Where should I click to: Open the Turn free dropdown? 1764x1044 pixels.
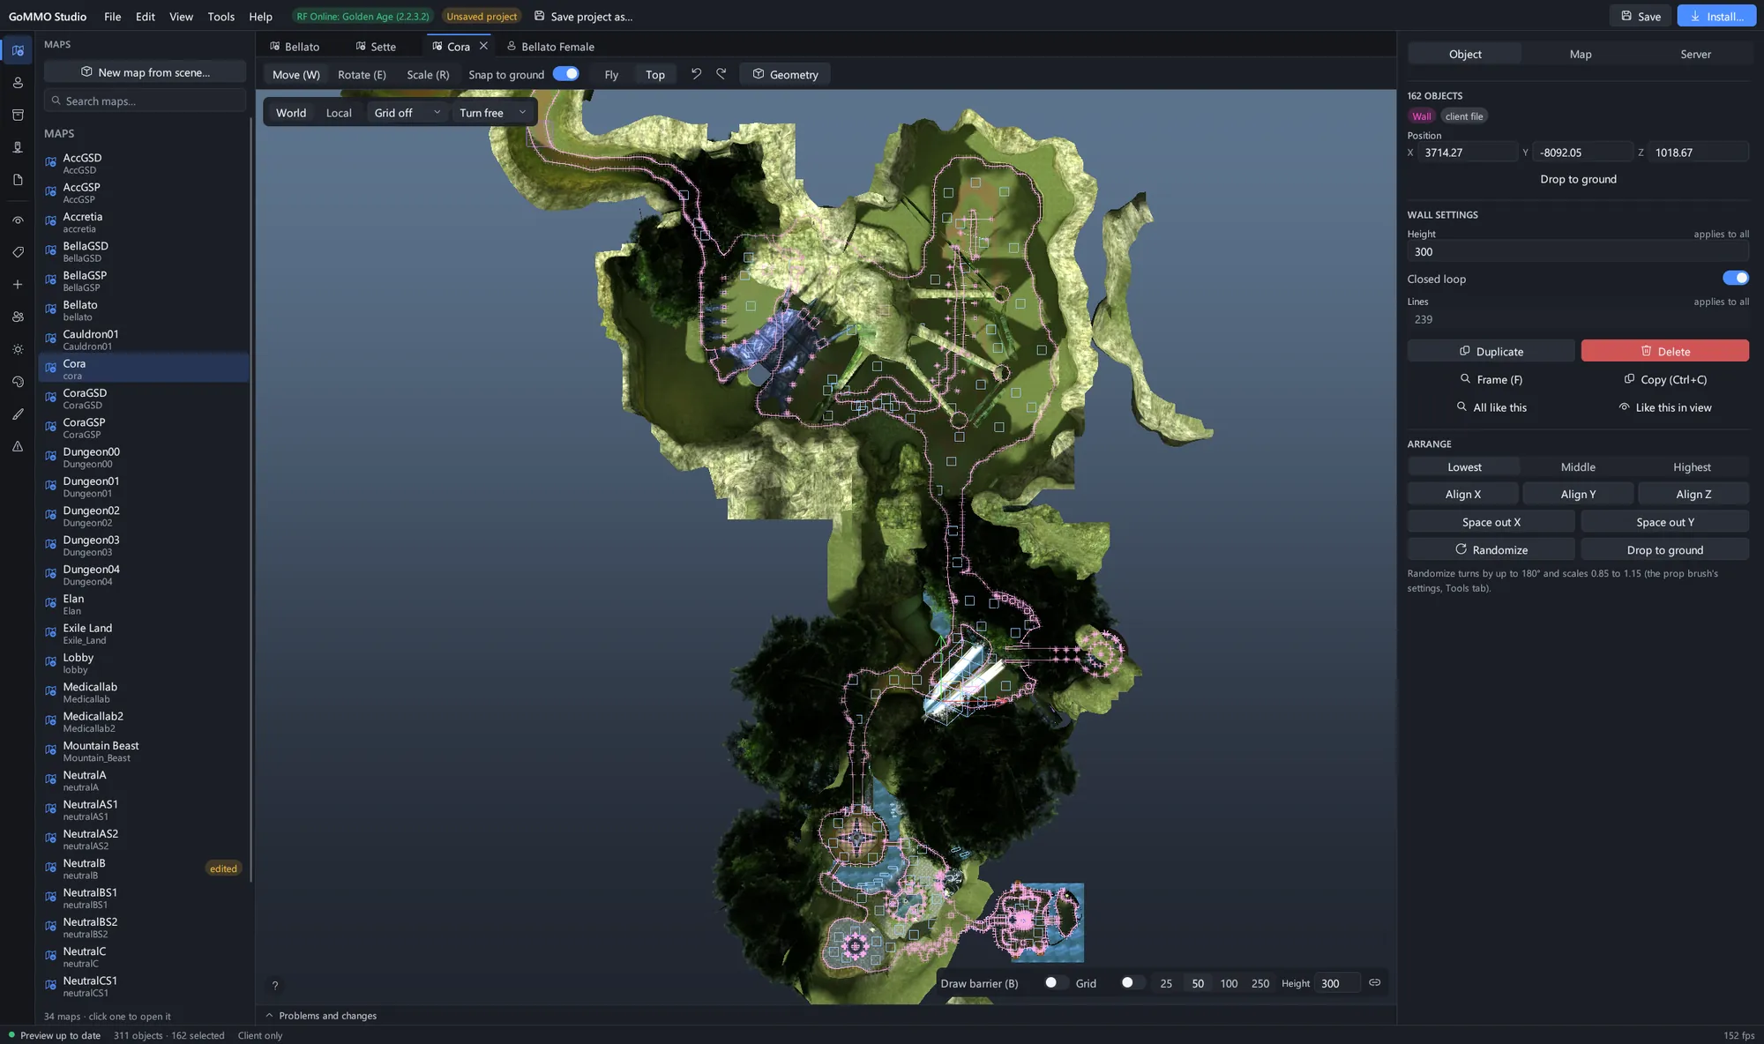coord(492,113)
